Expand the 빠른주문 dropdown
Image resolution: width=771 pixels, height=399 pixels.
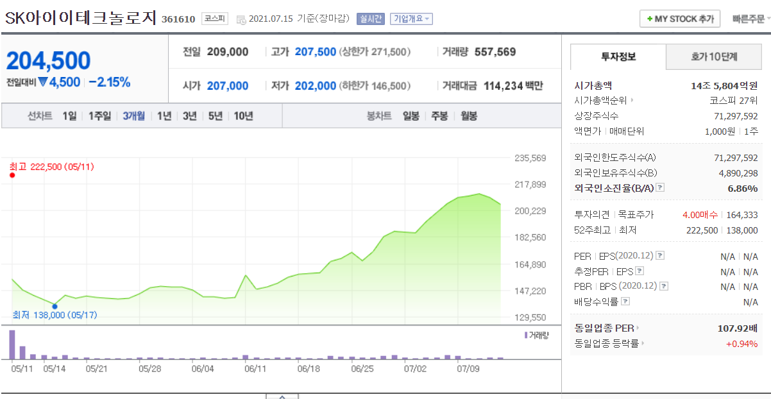pos(751,19)
